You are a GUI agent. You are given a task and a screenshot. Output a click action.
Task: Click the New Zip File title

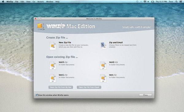(65, 43)
